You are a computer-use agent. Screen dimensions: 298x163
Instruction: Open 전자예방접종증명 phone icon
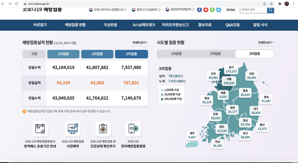pyautogui.click(x=133, y=129)
